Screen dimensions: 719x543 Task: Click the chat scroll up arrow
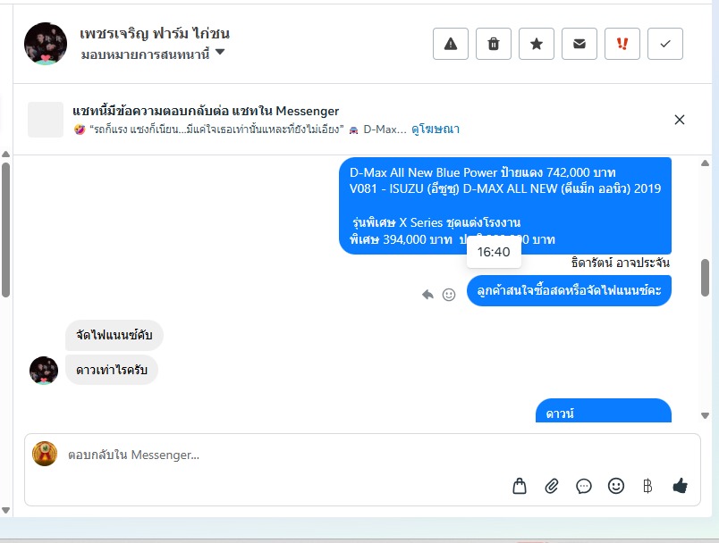[705, 163]
